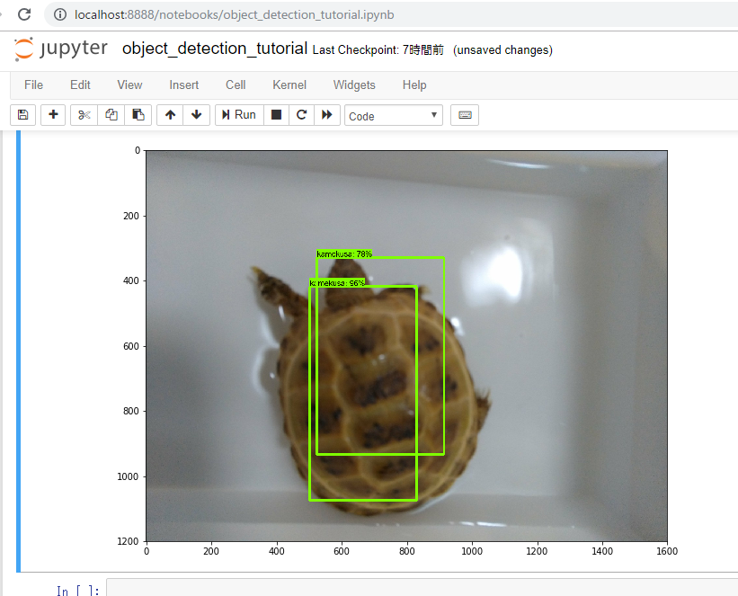Restart kernel and run all cells icon
This screenshot has height=596, width=738.
(x=327, y=115)
